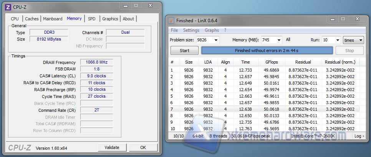Click the Start button in LinX
Viewport: 371px width, 157px height.
click(x=184, y=51)
